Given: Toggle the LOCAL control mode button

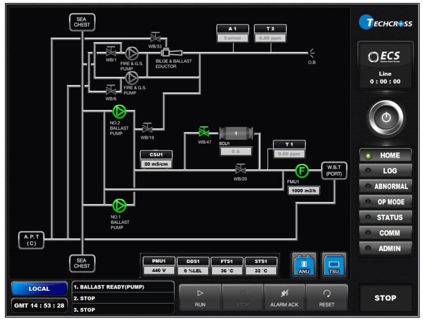Looking at the screenshot, I should tap(39, 289).
